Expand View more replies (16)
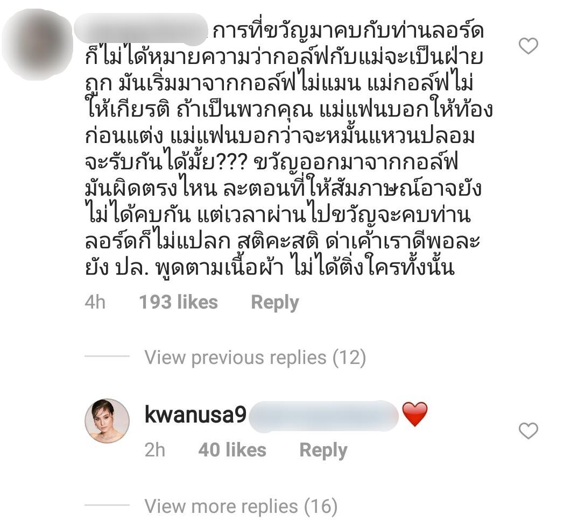 241,506
